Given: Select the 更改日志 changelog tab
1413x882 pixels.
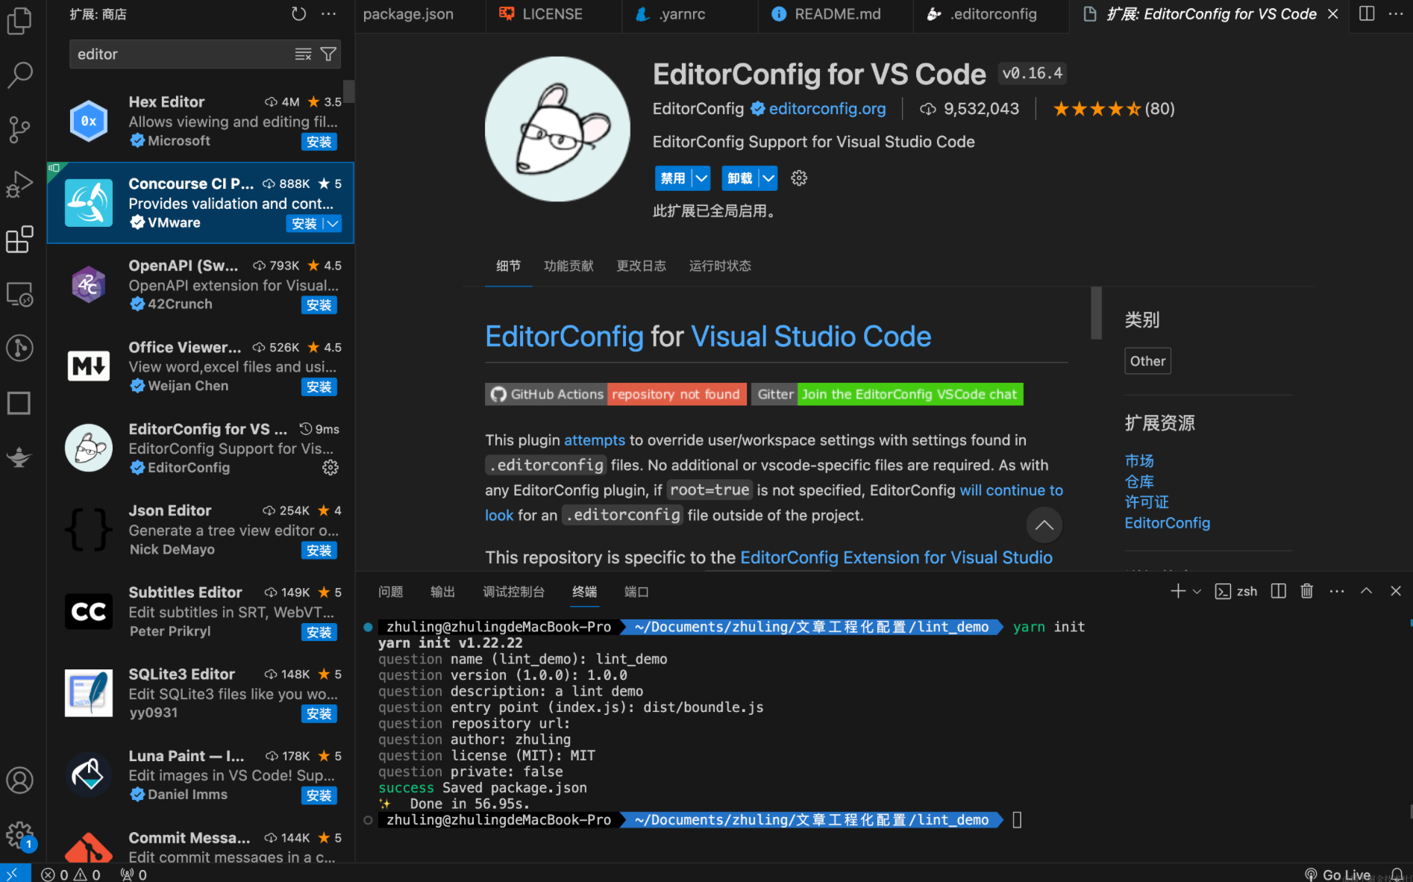Looking at the screenshot, I should (641, 266).
